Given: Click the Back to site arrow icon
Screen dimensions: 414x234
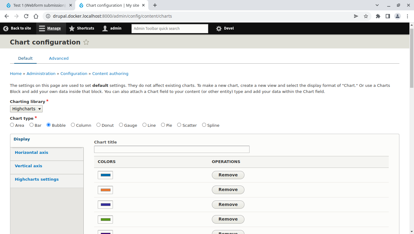Looking at the screenshot, I should pos(6,28).
